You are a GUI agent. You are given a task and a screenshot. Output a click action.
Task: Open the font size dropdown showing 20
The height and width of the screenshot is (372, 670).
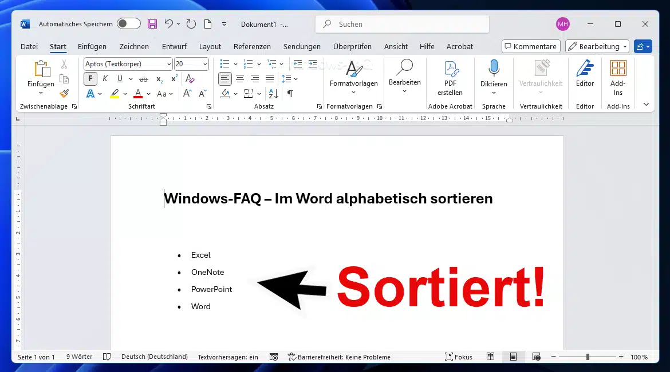coord(204,64)
